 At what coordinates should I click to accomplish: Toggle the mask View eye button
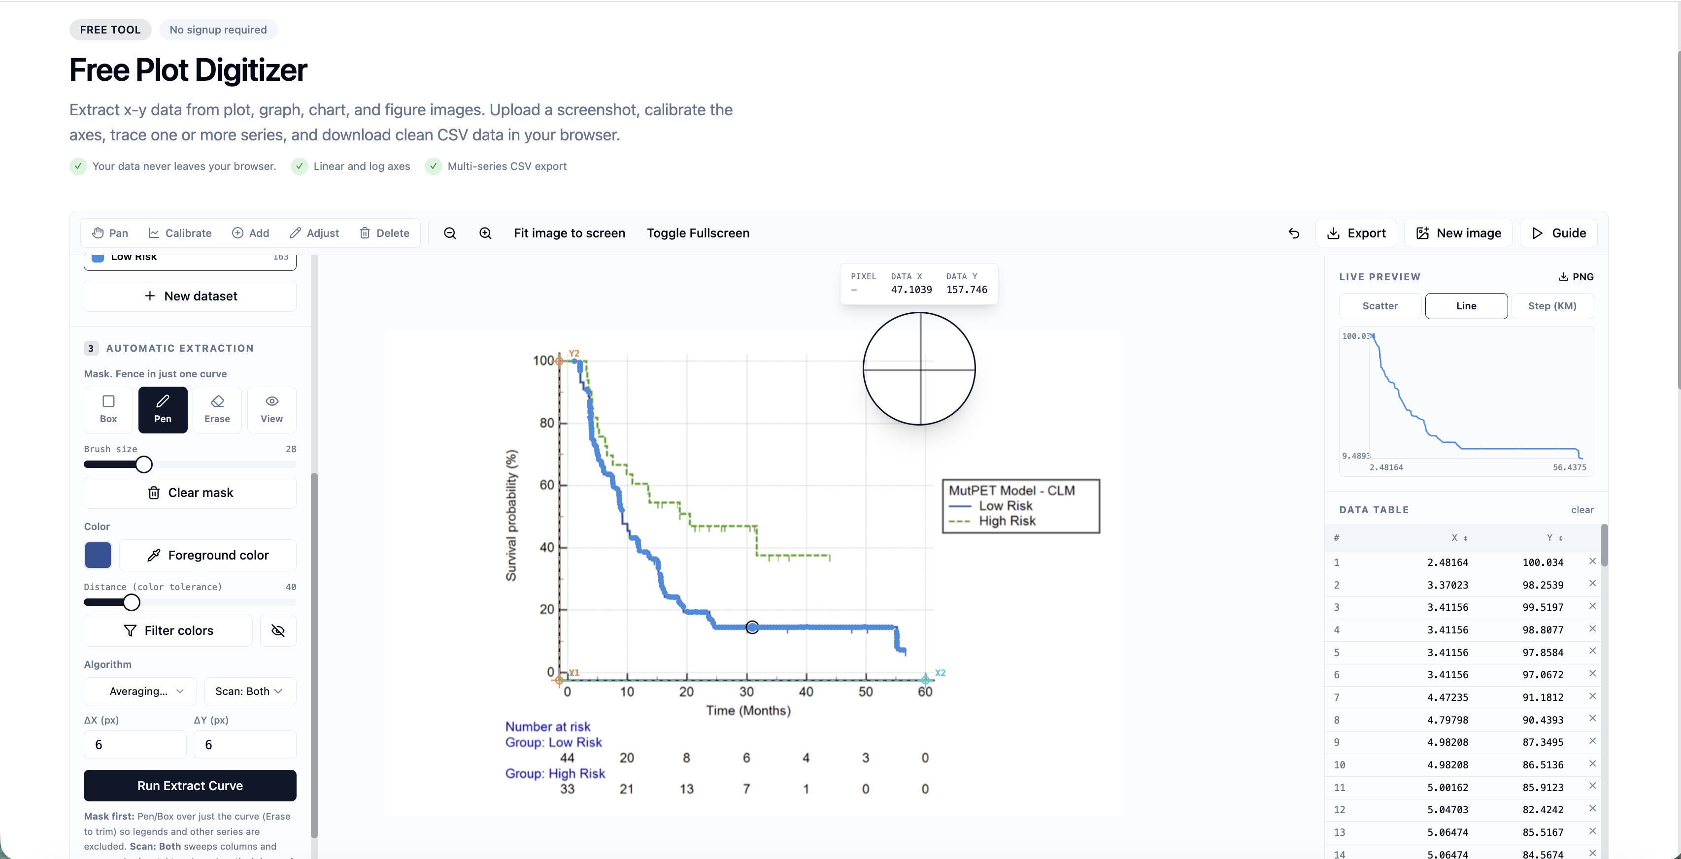click(x=271, y=410)
